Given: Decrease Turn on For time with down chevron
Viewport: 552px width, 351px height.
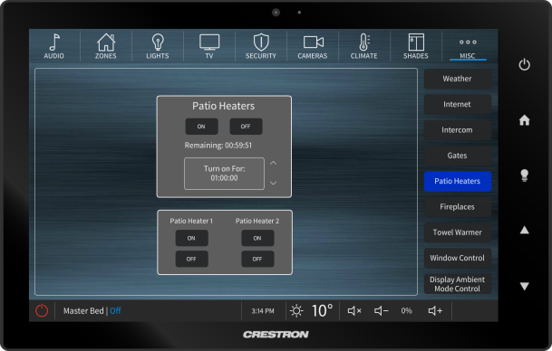Looking at the screenshot, I should point(273,183).
